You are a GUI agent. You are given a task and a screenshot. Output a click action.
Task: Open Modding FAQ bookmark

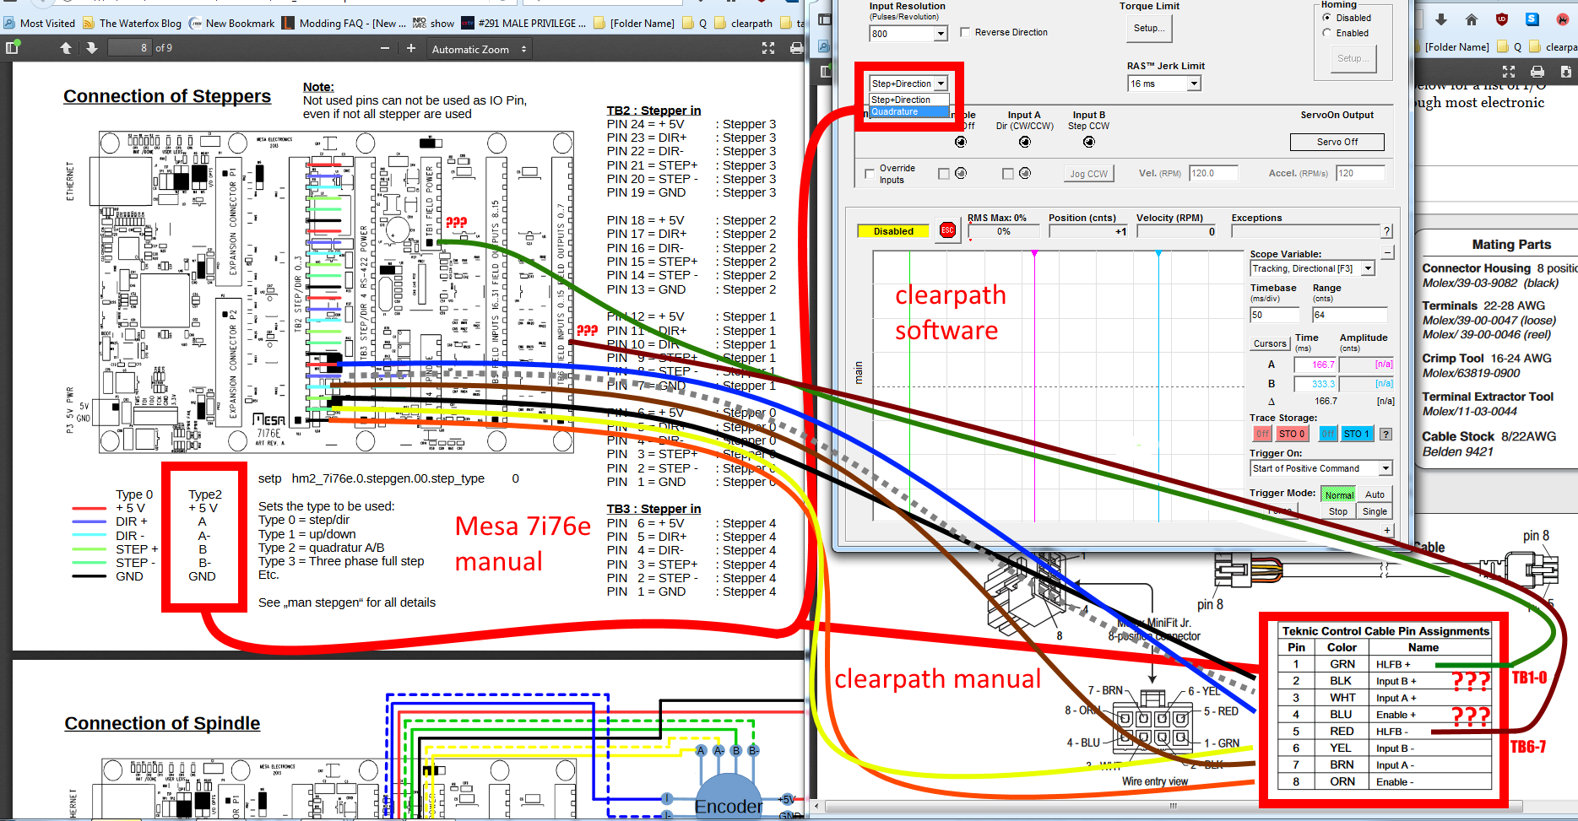click(x=344, y=23)
